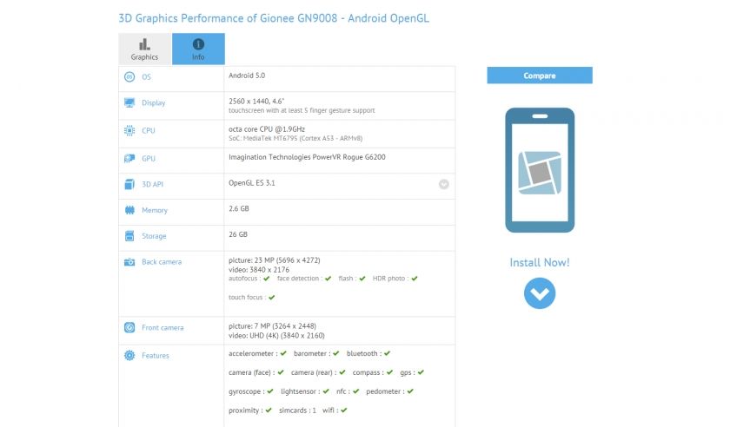Expand the 3D API OpenGL ES details
This screenshot has width=730, height=427.
pyautogui.click(x=444, y=184)
